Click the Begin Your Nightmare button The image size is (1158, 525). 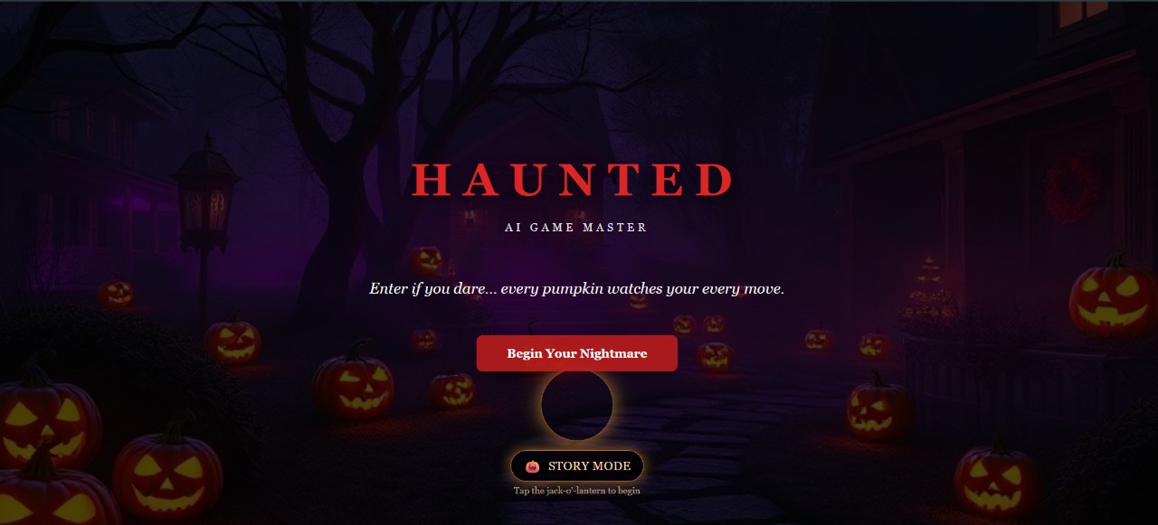(x=576, y=353)
